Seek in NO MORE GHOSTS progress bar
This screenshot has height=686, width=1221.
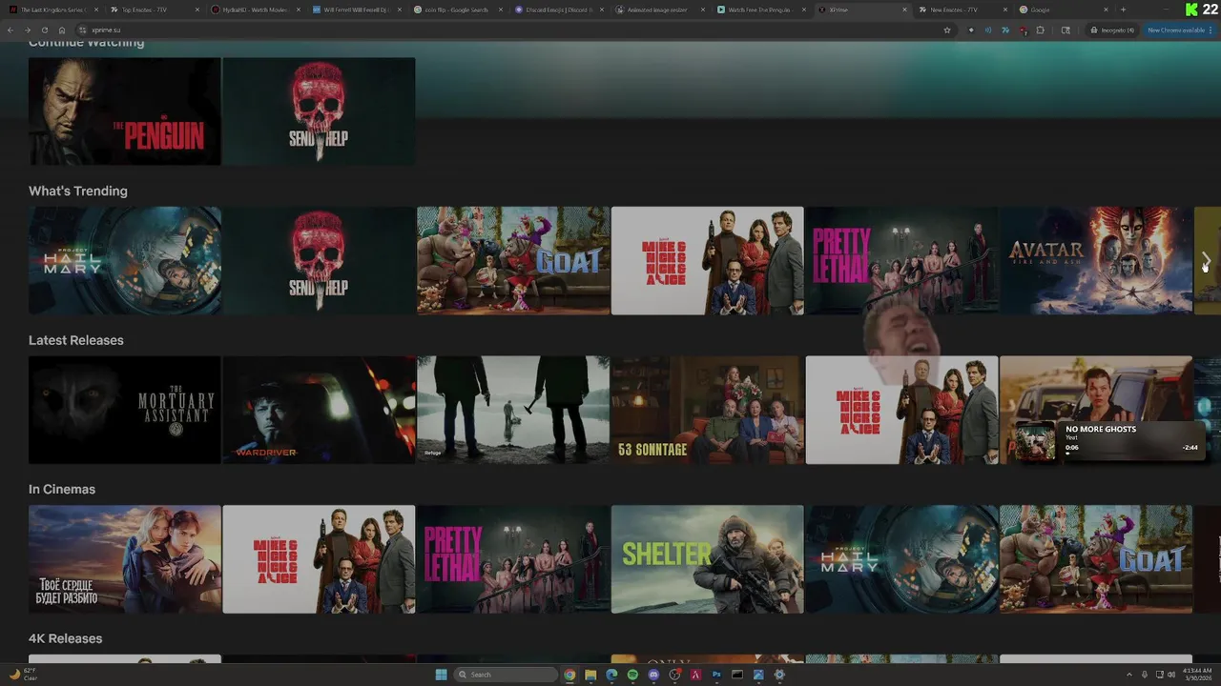pos(1131,454)
